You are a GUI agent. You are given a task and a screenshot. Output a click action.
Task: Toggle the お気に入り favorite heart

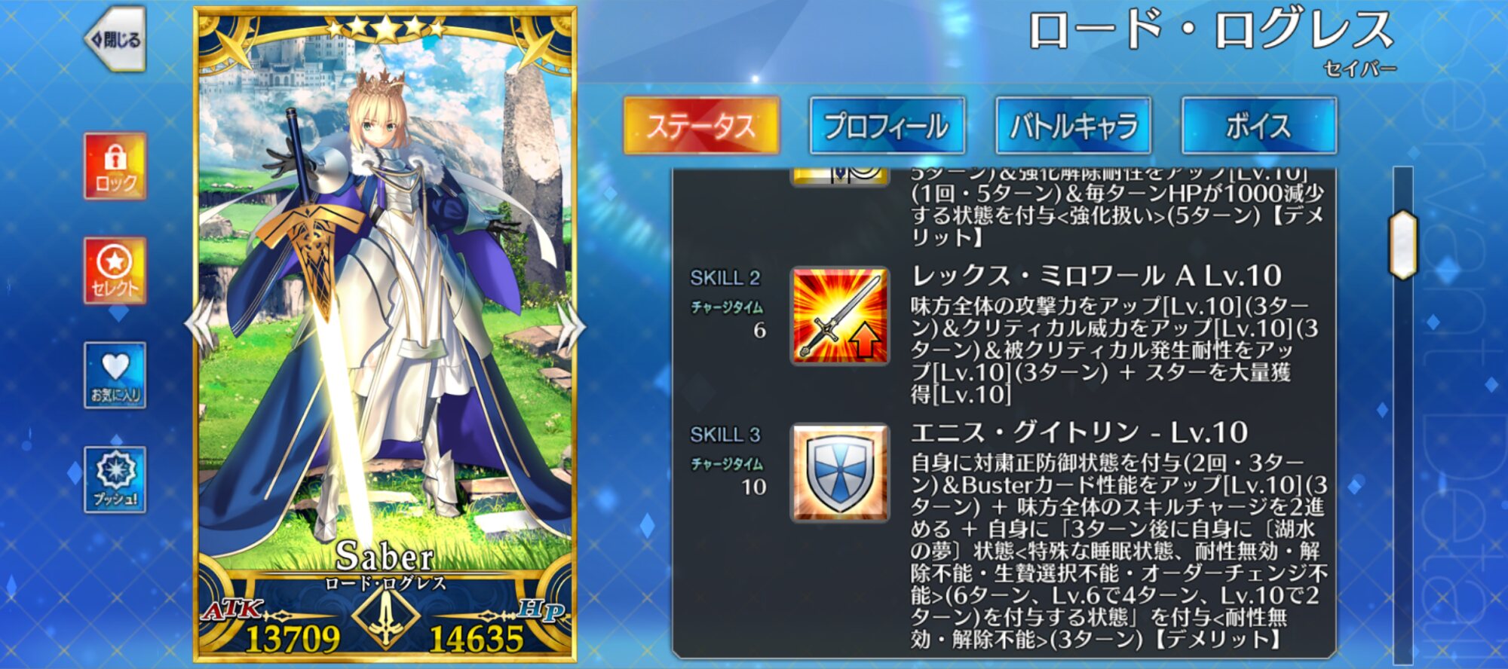(115, 374)
